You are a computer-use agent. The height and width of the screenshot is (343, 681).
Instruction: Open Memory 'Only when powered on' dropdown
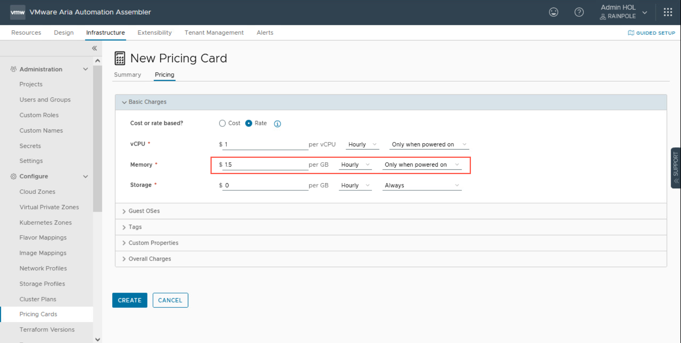click(421, 165)
